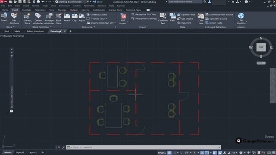The image size is (276, 155).
Task: Switch to the Home ribbon tab
Action: coord(5,10)
